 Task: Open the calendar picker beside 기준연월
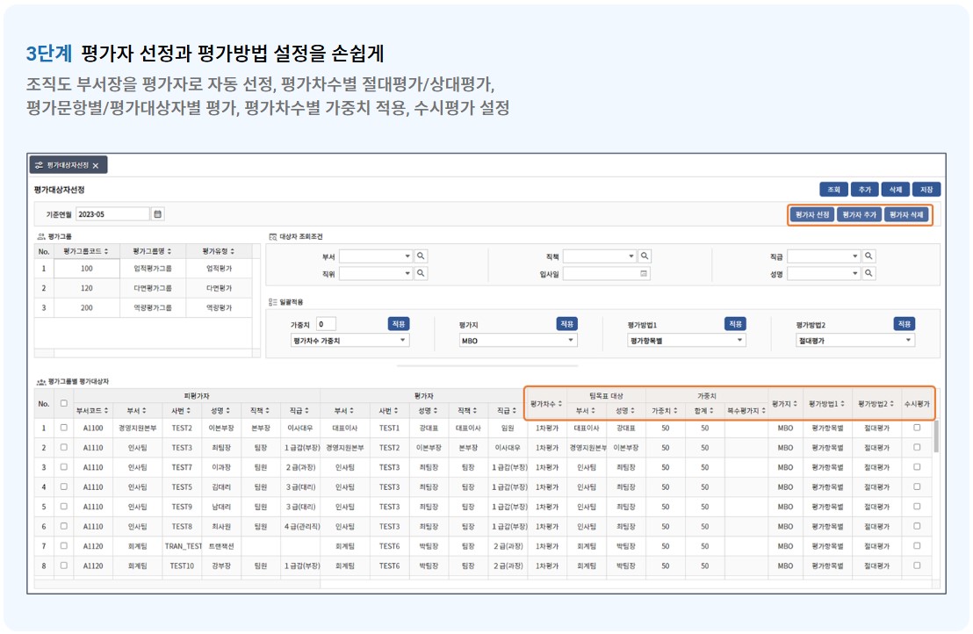coord(157,214)
